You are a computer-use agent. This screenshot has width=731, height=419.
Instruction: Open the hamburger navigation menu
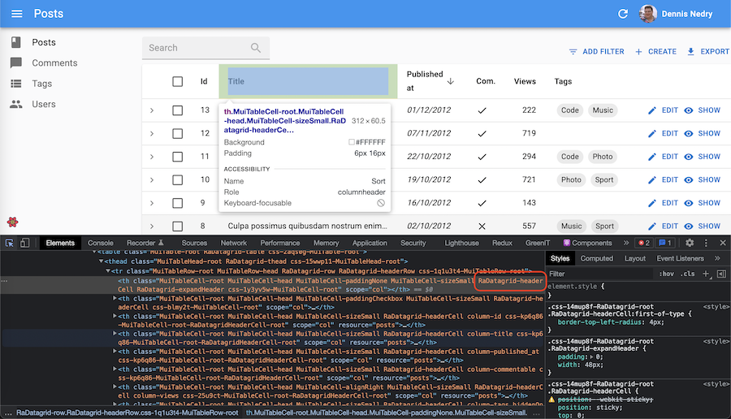17,14
